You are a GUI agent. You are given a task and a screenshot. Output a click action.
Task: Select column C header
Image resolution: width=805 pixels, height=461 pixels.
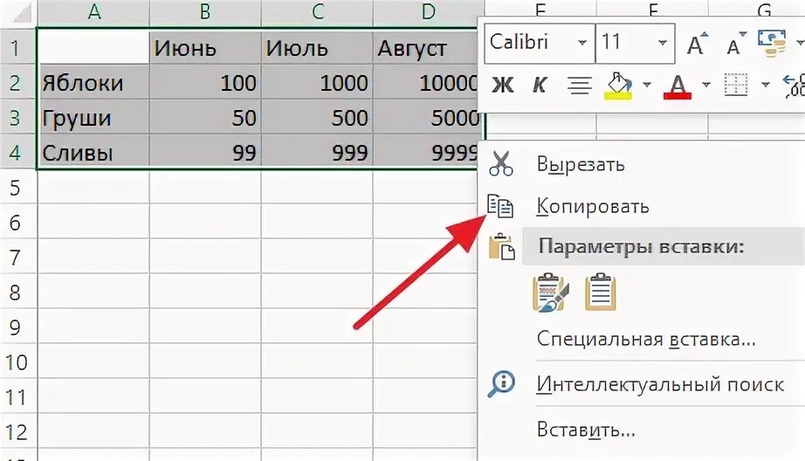317,12
